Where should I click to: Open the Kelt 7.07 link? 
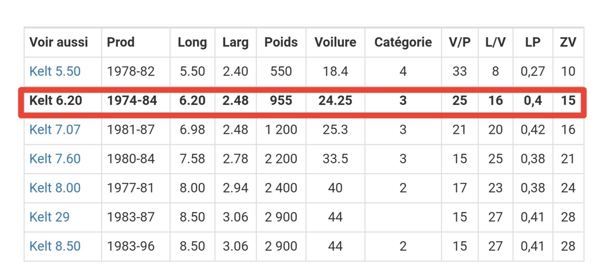55,129
